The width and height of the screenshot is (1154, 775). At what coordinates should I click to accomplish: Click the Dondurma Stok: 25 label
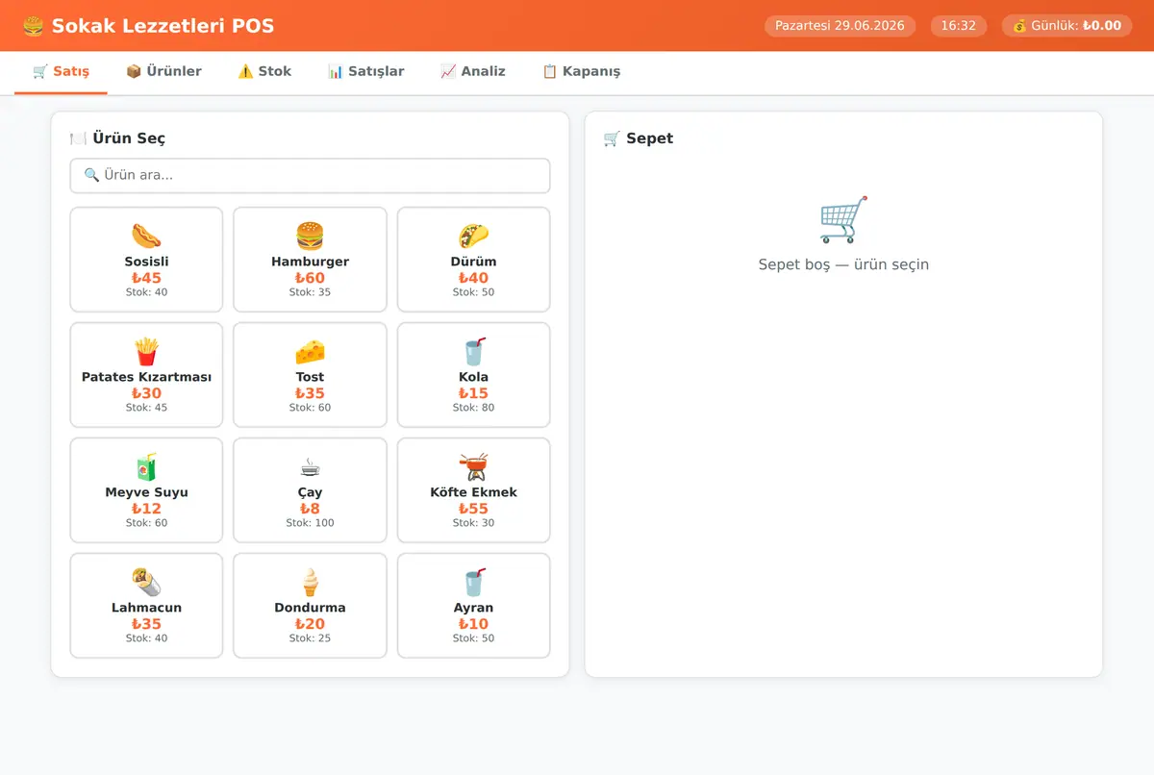tap(310, 638)
